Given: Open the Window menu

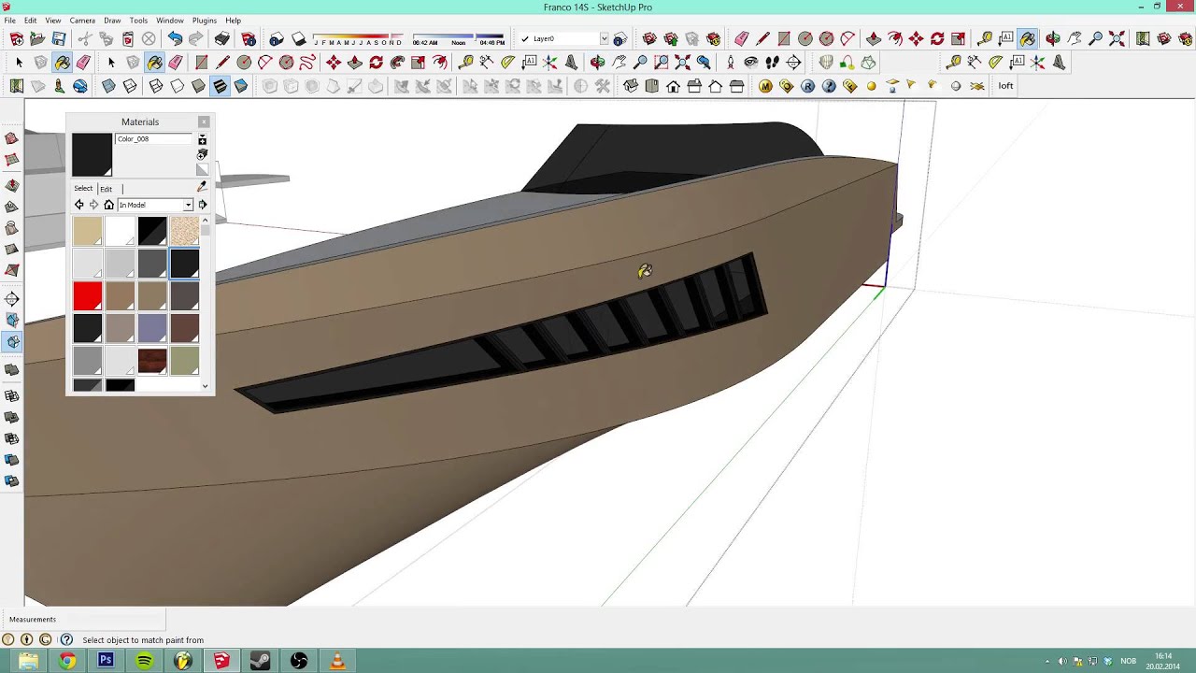Looking at the screenshot, I should (x=169, y=21).
